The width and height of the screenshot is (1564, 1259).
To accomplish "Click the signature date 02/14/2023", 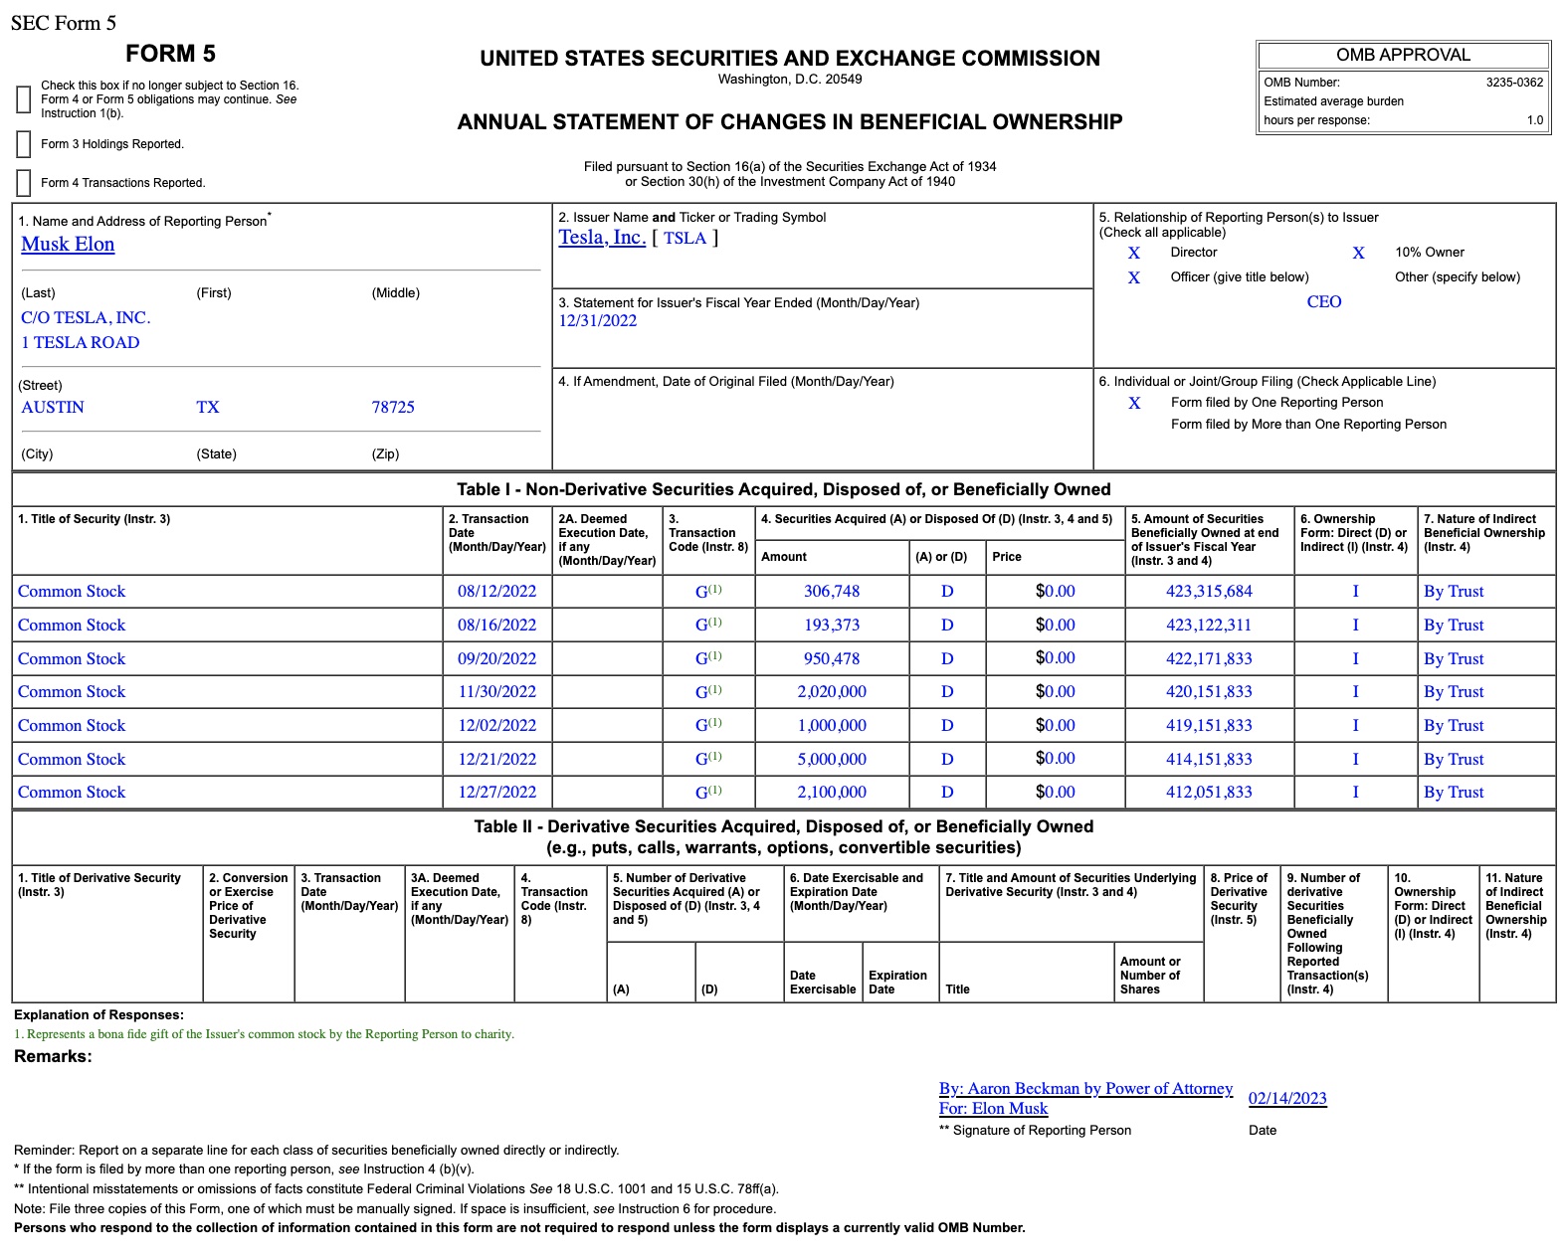I will [1287, 1099].
